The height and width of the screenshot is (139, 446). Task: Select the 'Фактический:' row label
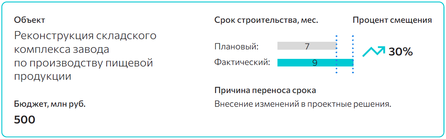tap(242, 62)
